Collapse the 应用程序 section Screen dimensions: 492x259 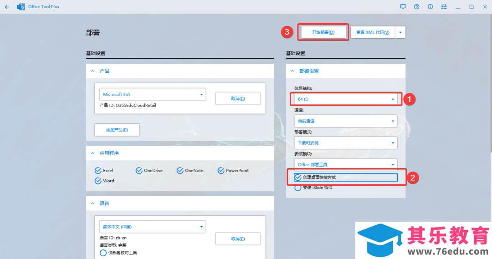(x=92, y=153)
